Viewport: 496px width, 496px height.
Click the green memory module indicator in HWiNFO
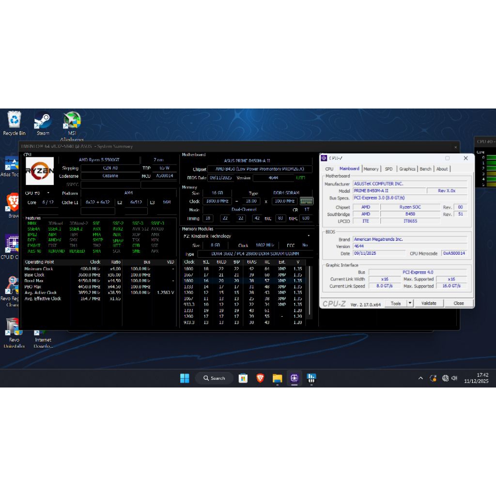(x=307, y=200)
